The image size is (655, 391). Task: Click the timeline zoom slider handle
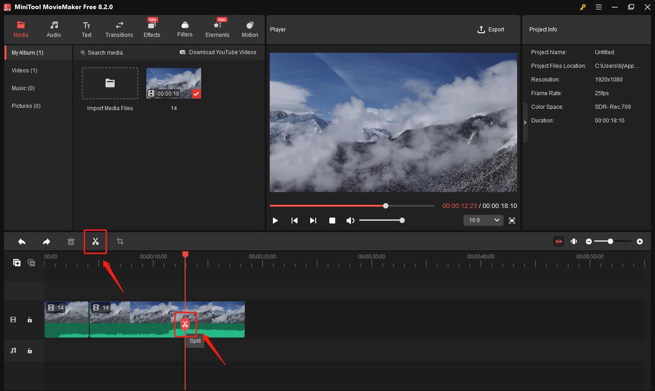point(610,241)
